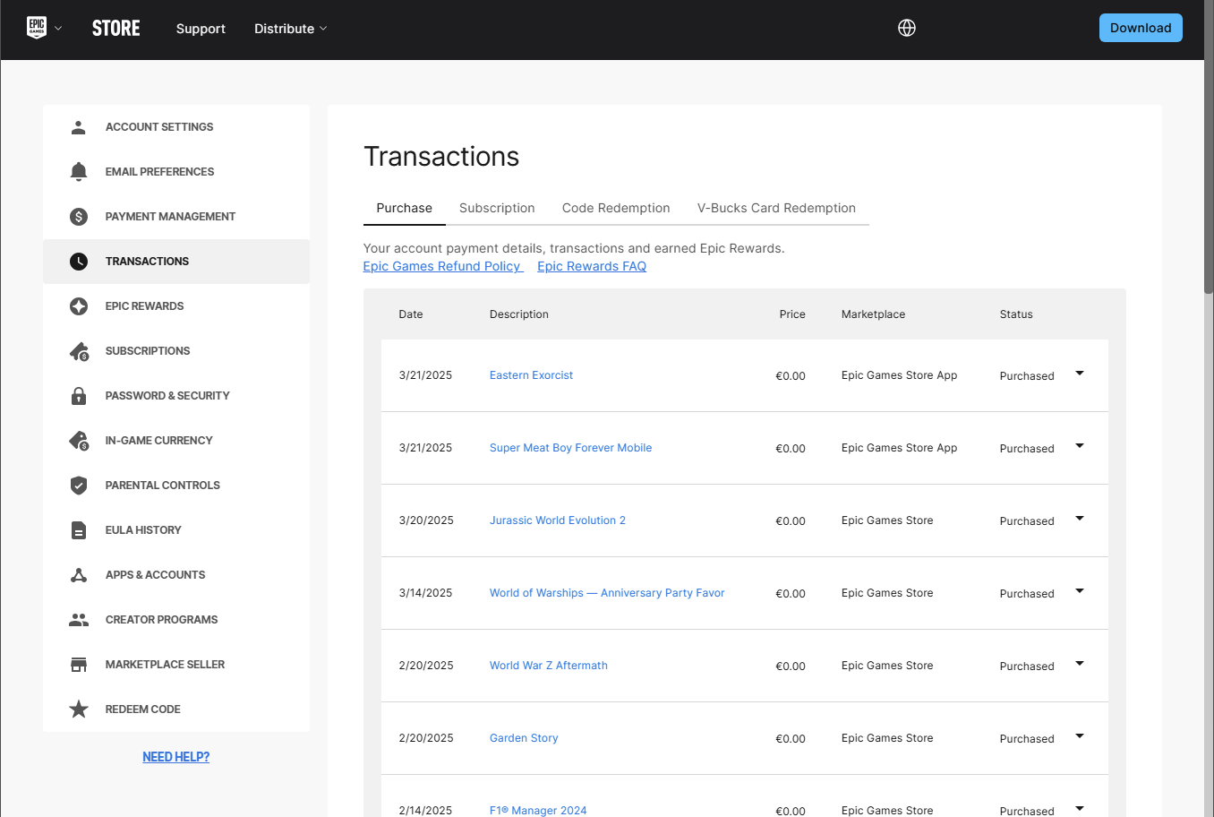Screen dimensions: 1214x817
Task: Open the Distribute dropdown menu
Action: (291, 29)
